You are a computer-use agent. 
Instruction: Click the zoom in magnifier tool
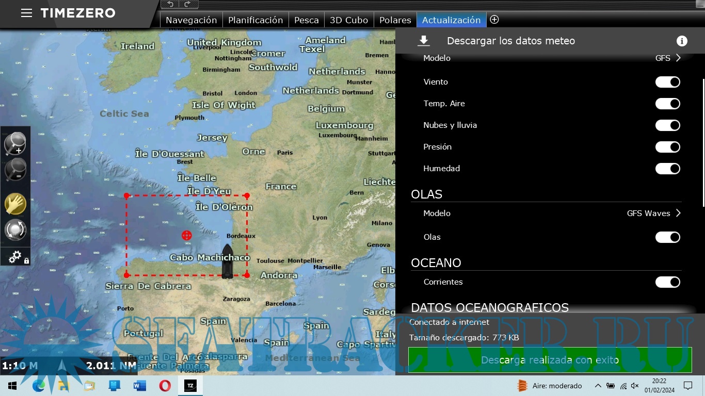point(15,143)
